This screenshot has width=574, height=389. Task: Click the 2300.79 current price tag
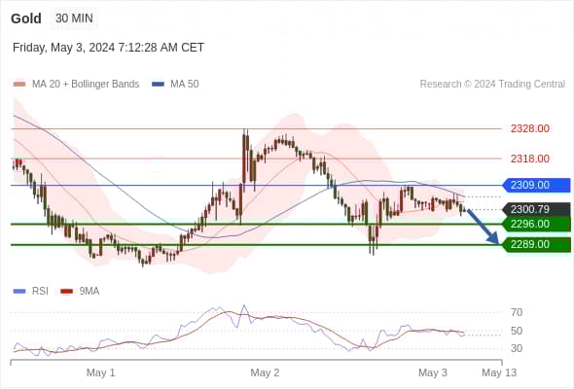click(537, 209)
